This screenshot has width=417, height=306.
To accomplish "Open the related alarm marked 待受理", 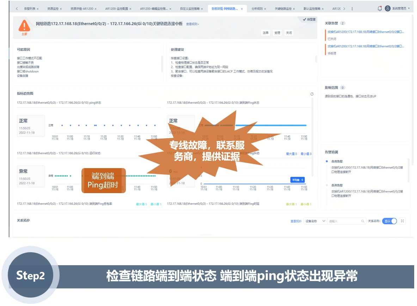I will pyautogui.click(x=366, y=46).
